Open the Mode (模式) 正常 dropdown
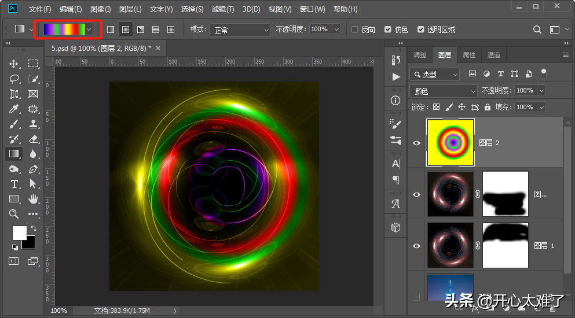575x318 pixels. [x=240, y=29]
